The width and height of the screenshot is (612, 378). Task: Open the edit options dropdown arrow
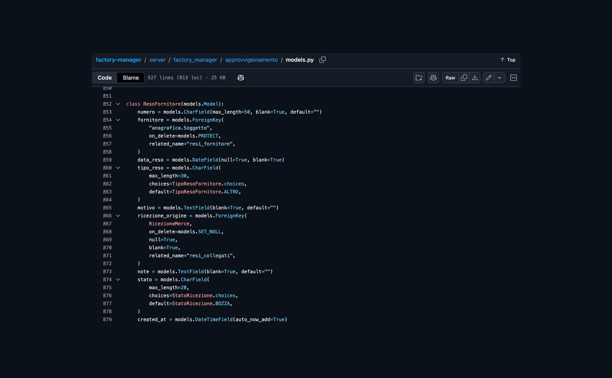pyautogui.click(x=500, y=78)
